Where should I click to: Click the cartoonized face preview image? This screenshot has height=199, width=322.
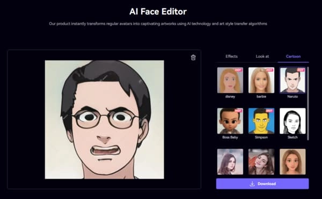[x=104, y=120]
